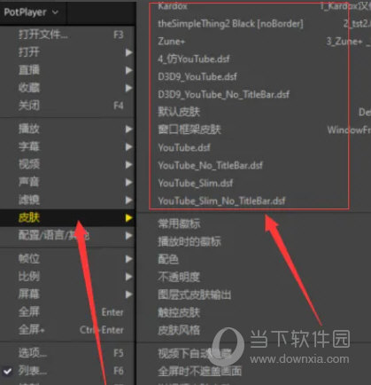Open 配置/语言/其他 submenu
Viewport: 371px width, 385px height.
(x=67, y=236)
